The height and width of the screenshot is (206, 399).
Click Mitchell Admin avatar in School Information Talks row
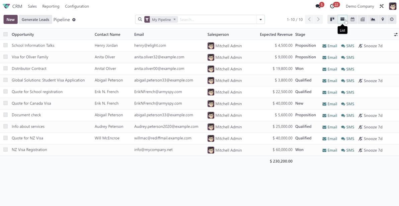coord(211,46)
